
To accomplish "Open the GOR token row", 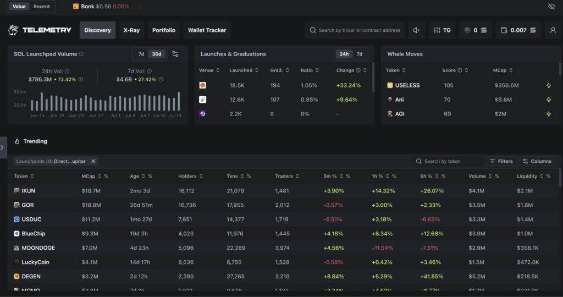I will (283, 205).
